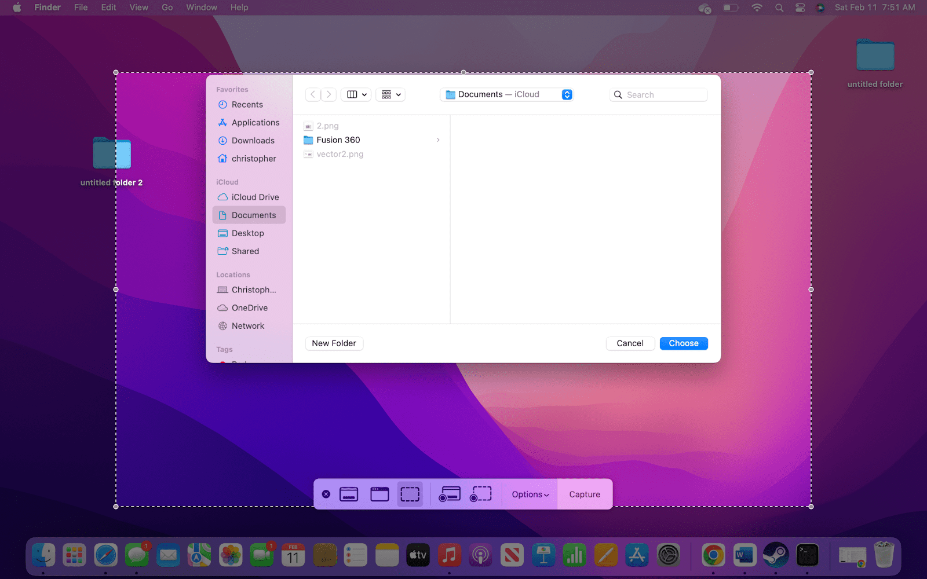Image resolution: width=927 pixels, height=579 pixels.
Task: Open the Finder menu
Action: (x=48, y=8)
